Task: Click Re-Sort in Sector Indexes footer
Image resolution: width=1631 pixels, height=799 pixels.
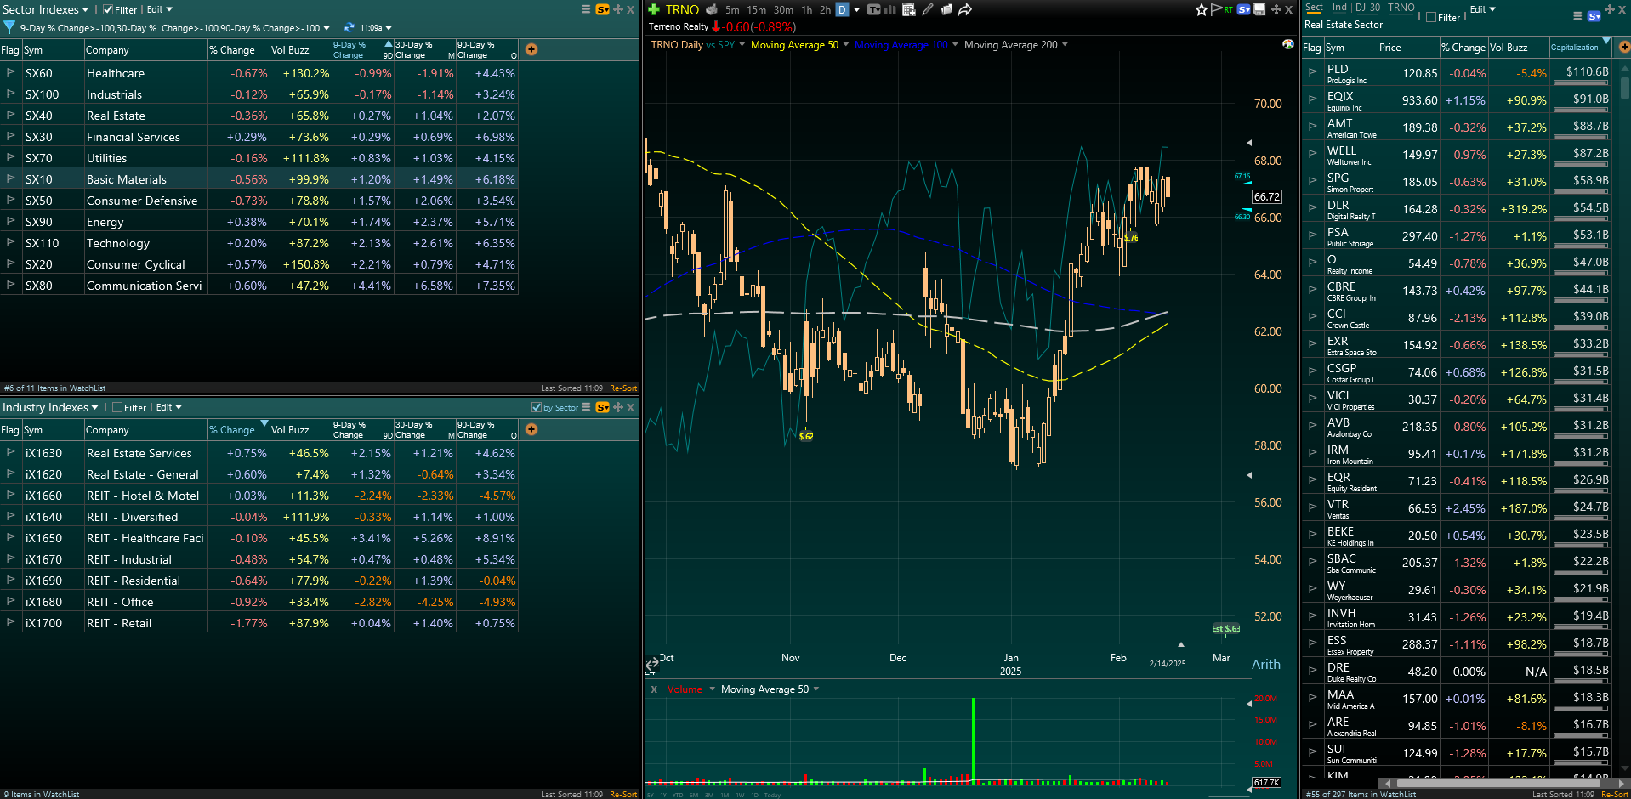Action: (x=623, y=388)
